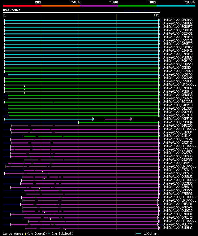198x236 pixels.
Task: Open the UniRef100_Q41337 hit label
Action: click(178, 108)
